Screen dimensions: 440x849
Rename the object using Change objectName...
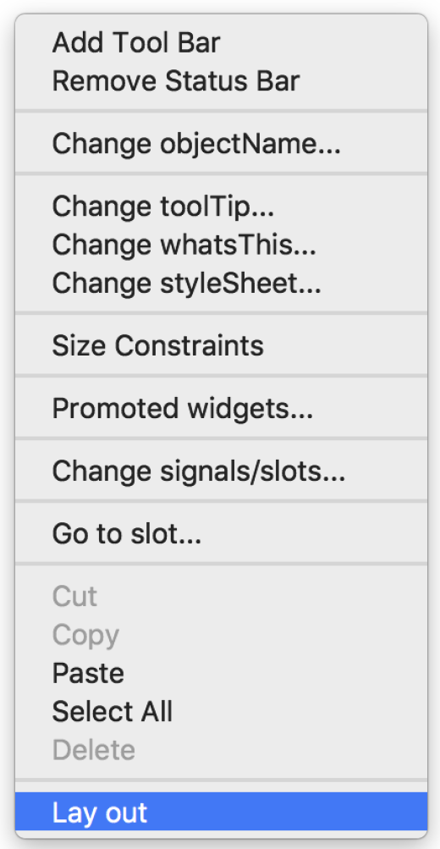(x=221, y=144)
